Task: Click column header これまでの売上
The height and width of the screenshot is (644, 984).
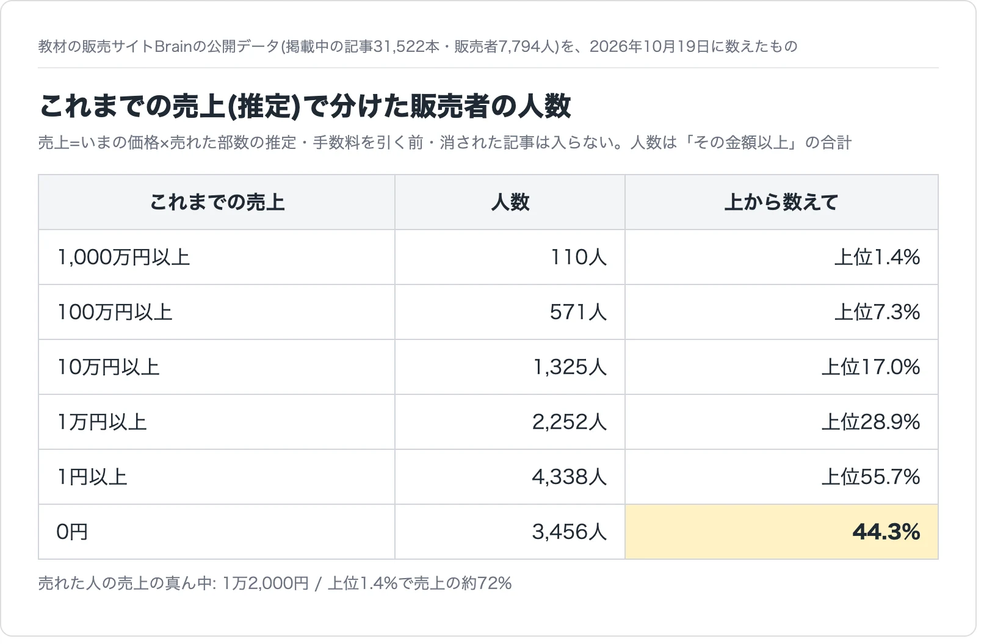Action: click(x=217, y=202)
